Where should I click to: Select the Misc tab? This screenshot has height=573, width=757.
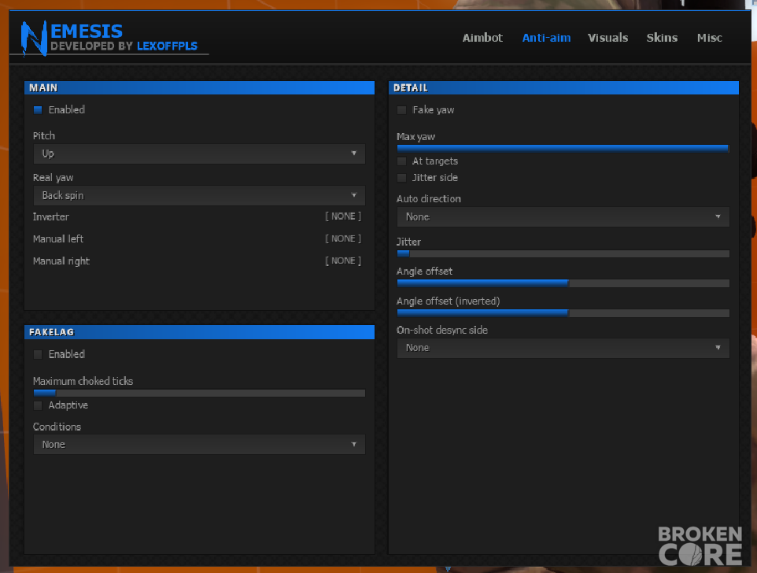click(709, 38)
